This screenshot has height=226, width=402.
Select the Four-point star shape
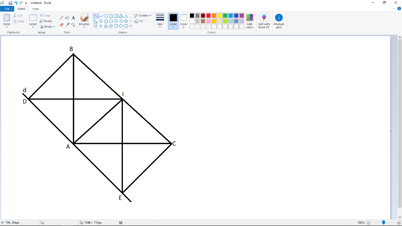click(101, 26)
